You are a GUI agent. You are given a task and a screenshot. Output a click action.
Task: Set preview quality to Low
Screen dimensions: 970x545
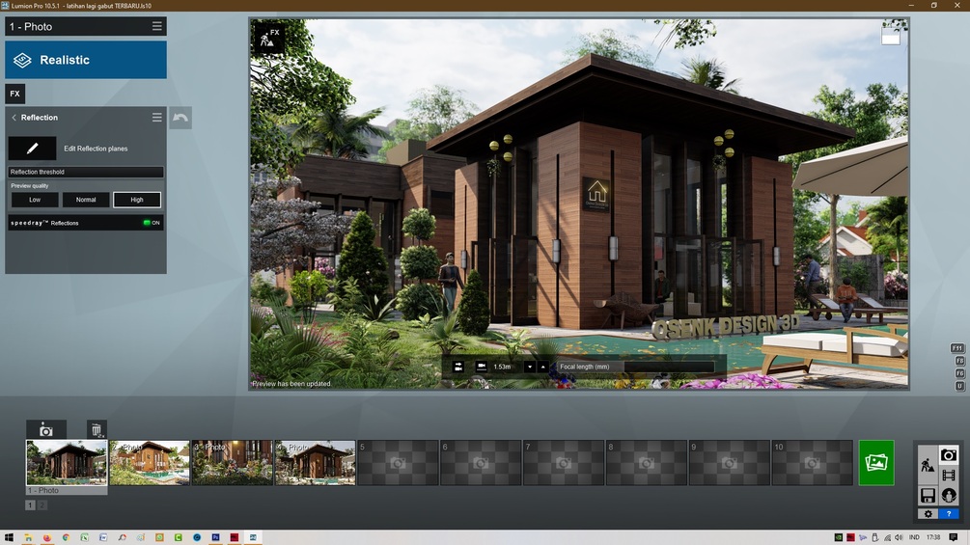[x=35, y=200]
